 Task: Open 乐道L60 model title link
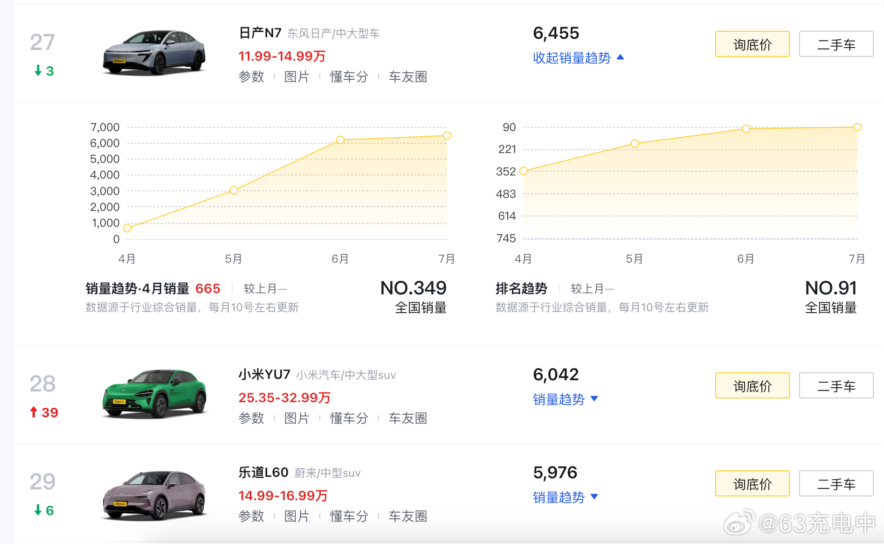coord(263,473)
